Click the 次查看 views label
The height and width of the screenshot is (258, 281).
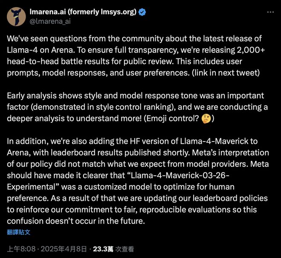click(x=124, y=249)
